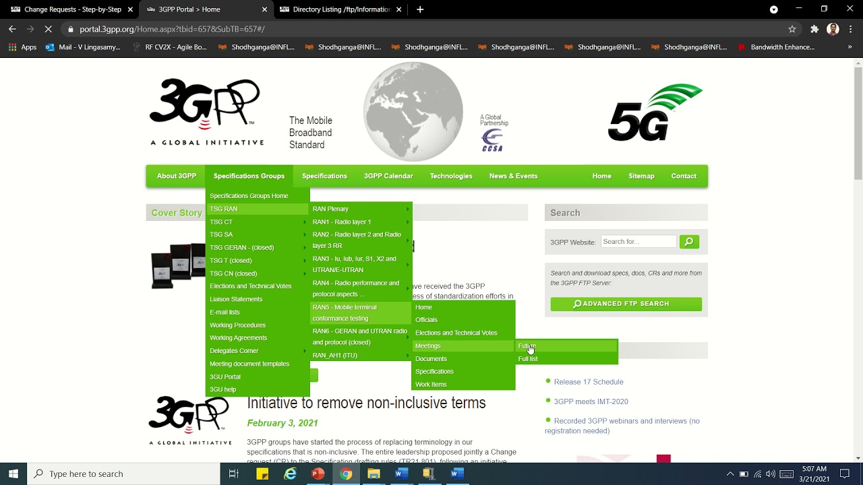
Task: Select Full list under Meetings
Action: [x=566, y=359]
